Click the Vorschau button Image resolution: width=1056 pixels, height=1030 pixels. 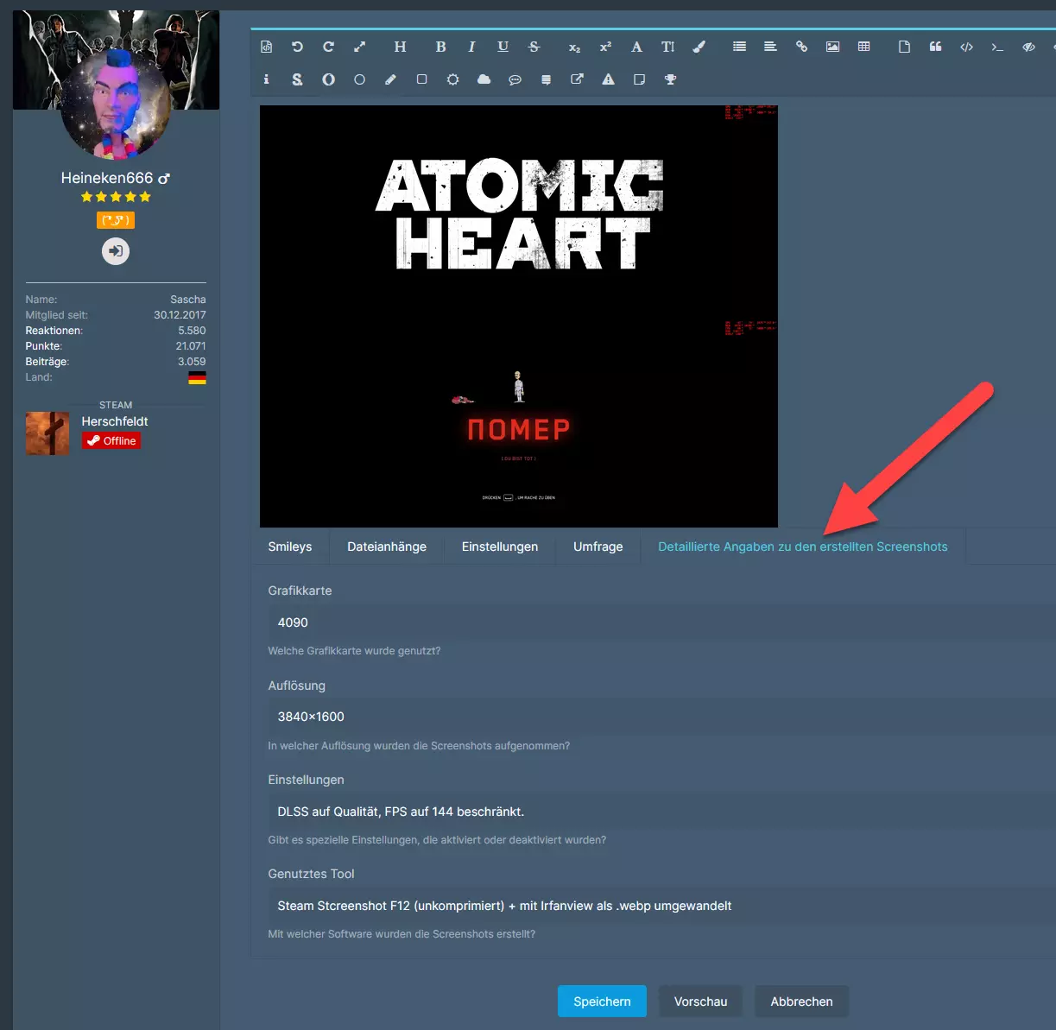tap(700, 1002)
